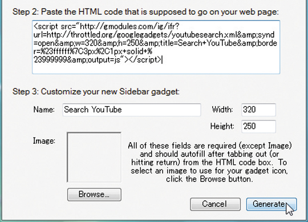The image size is (308, 222).
Task: Open the Browse file picker for image
Action: pyautogui.click(x=94, y=195)
